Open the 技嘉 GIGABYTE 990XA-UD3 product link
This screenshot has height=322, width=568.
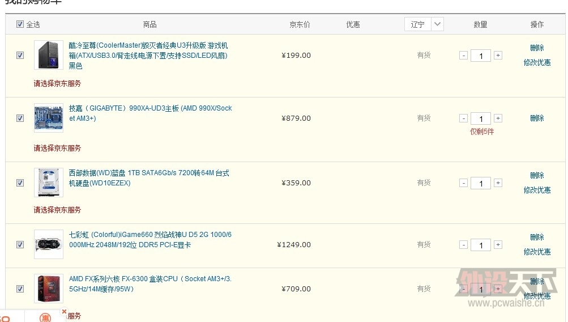pos(150,113)
